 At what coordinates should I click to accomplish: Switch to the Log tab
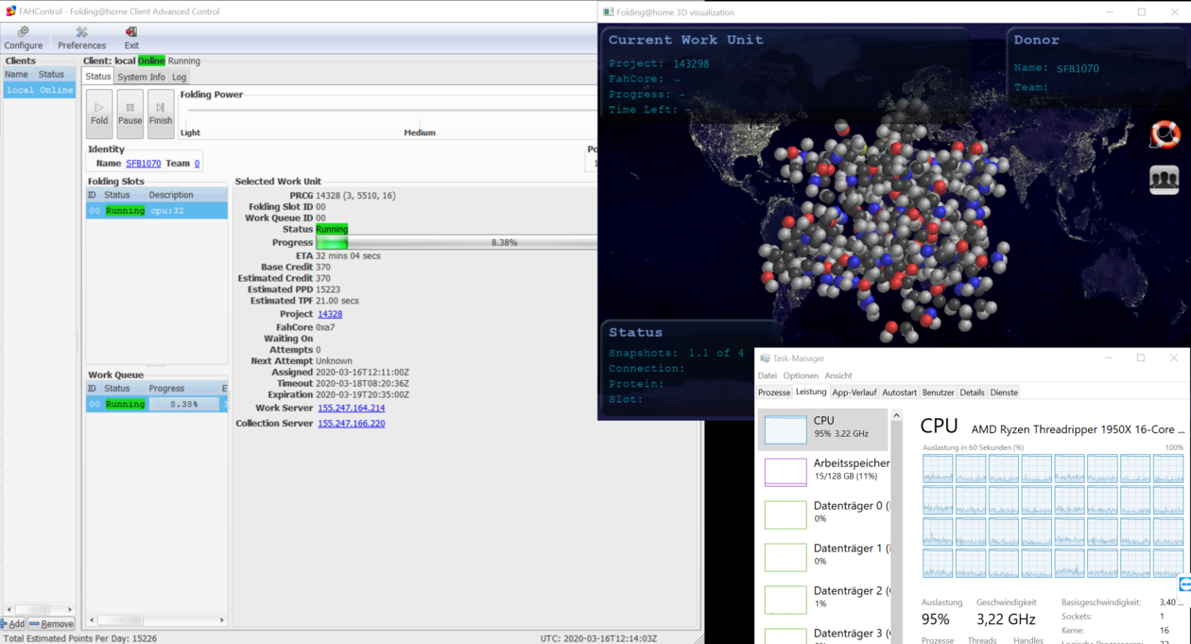[x=179, y=77]
